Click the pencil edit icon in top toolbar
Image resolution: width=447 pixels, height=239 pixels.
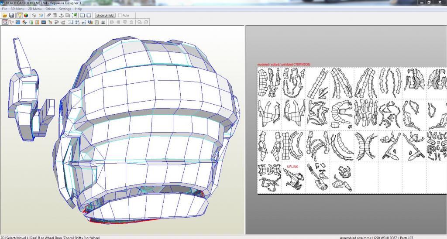point(49,15)
